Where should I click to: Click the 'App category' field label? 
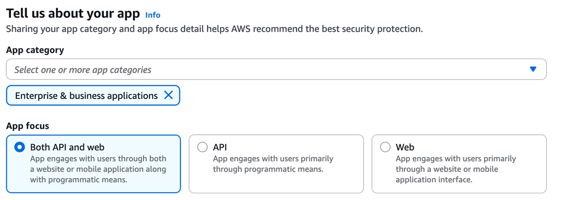point(35,50)
